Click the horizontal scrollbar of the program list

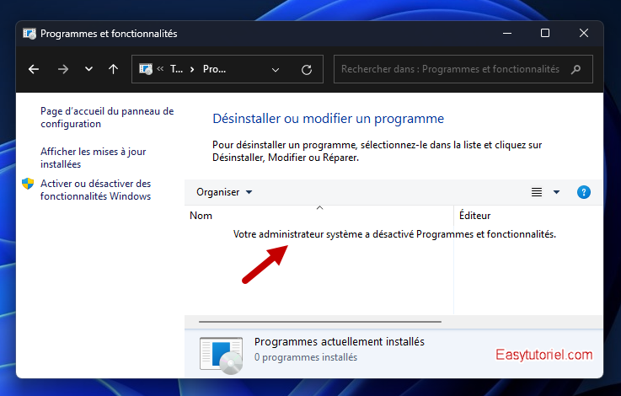(x=320, y=322)
